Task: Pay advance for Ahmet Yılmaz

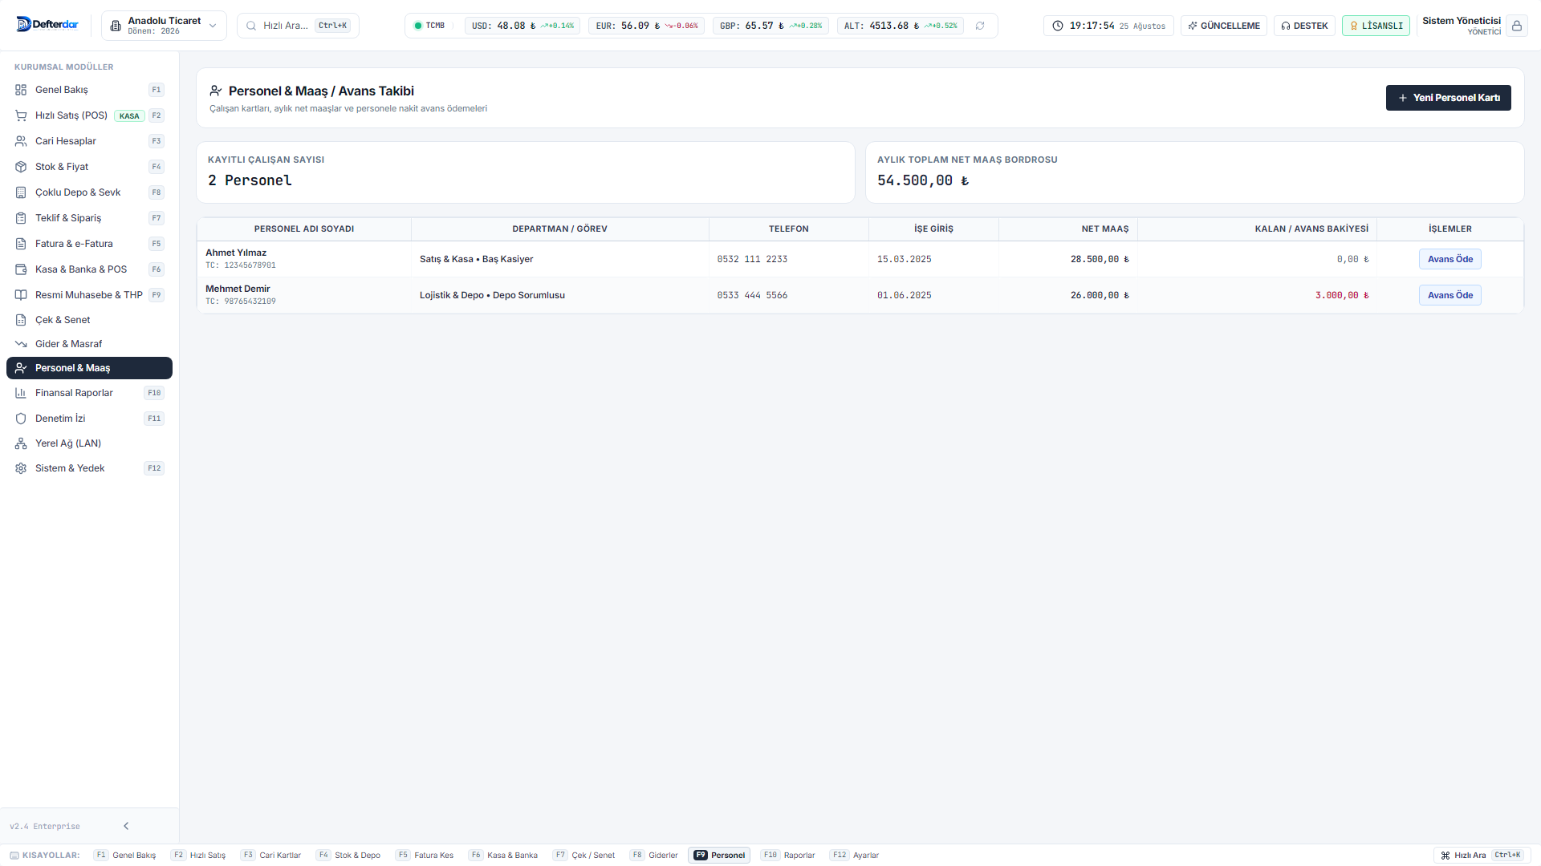Action: (1450, 259)
